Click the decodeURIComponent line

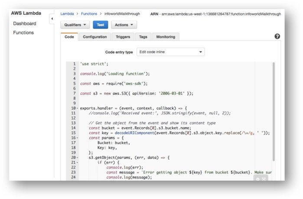[179, 133]
